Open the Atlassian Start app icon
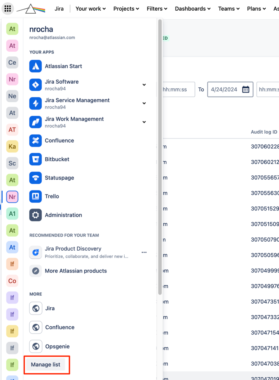The height and width of the screenshot is (380, 279). (x=36, y=66)
